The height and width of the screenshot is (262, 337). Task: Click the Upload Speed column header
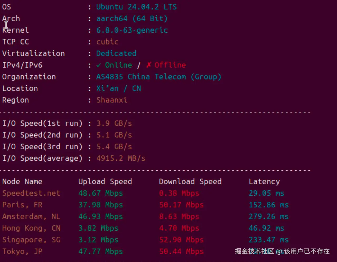pyautogui.click(x=105, y=181)
